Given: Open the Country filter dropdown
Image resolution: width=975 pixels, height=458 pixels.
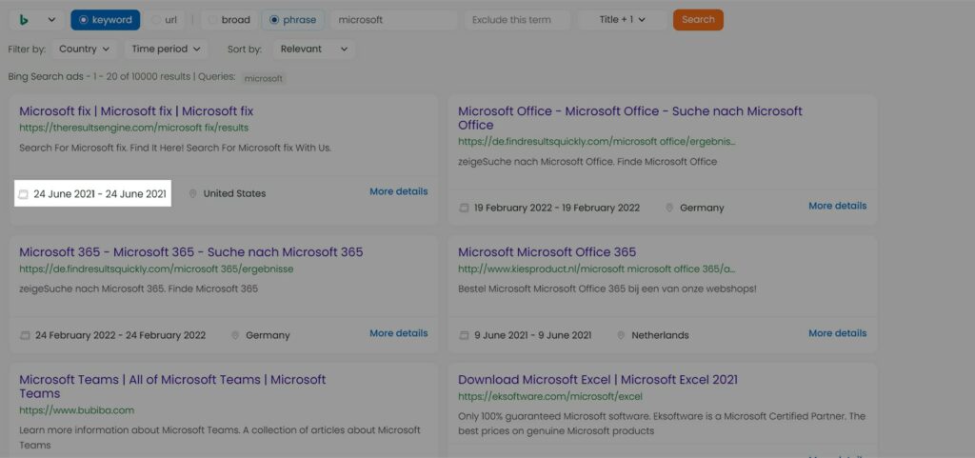Looking at the screenshot, I should pyautogui.click(x=85, y=50).
